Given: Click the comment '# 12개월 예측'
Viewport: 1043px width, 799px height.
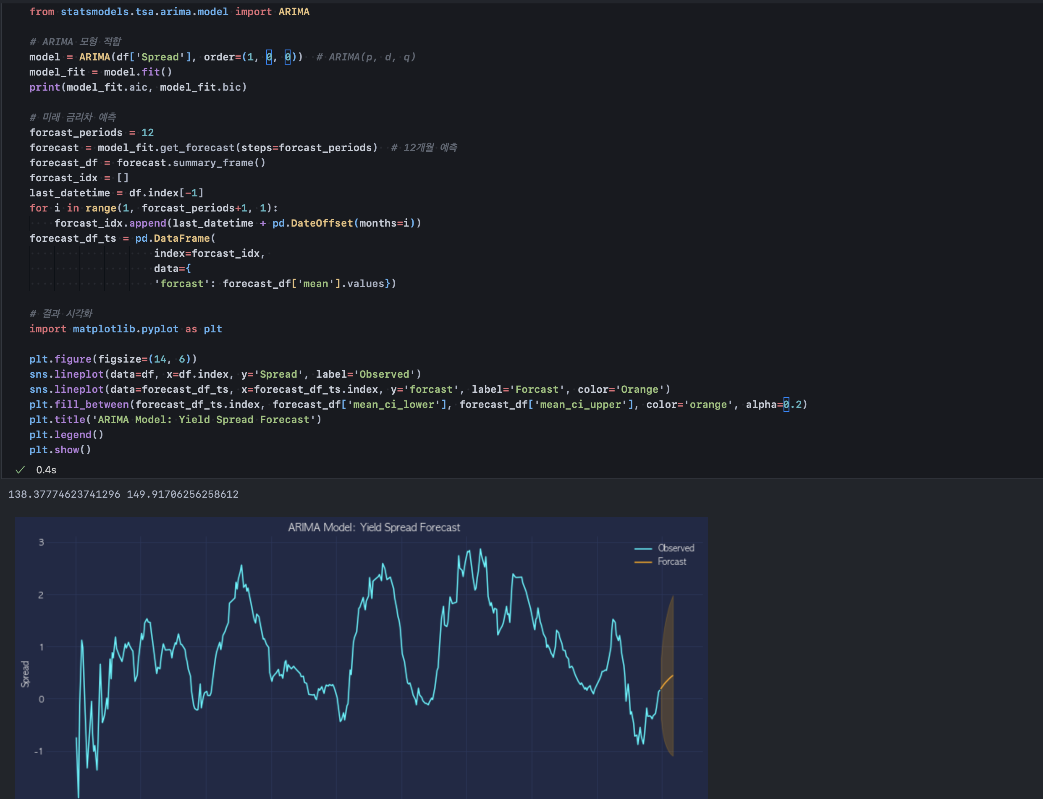Looking at the screenshot, I should tap(424, 147).
